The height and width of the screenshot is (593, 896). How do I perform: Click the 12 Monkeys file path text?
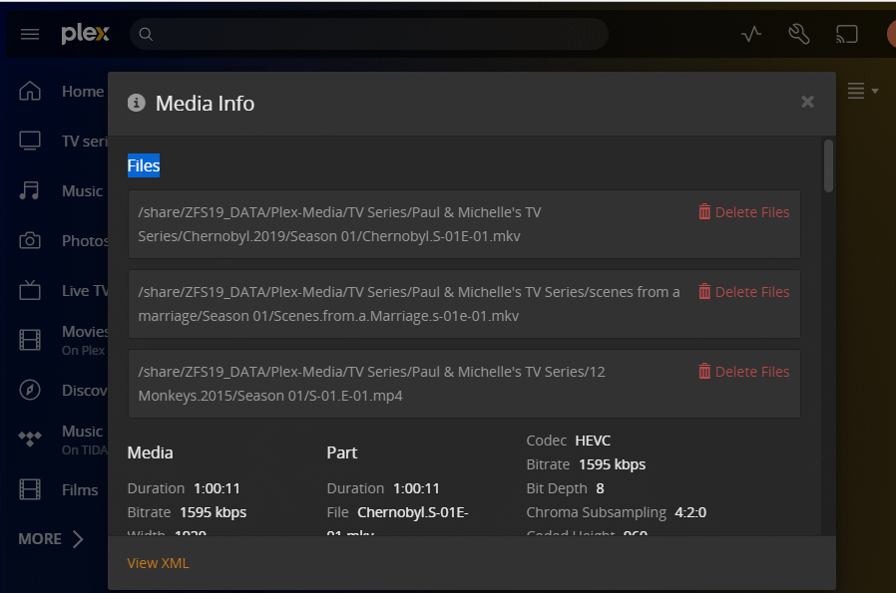tap(371, 384)
